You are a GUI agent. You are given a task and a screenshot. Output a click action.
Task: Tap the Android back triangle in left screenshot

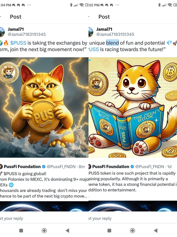(67, 231)
